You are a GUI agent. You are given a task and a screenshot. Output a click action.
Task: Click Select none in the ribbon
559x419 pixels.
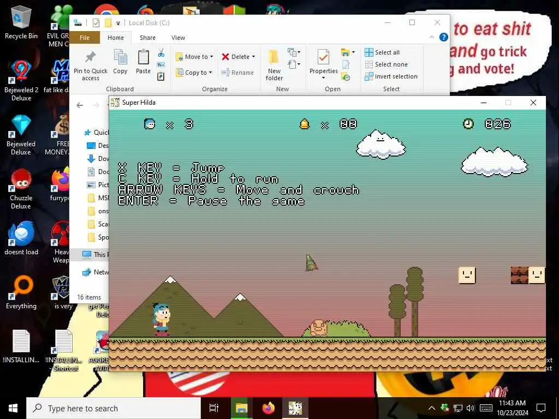386,64
